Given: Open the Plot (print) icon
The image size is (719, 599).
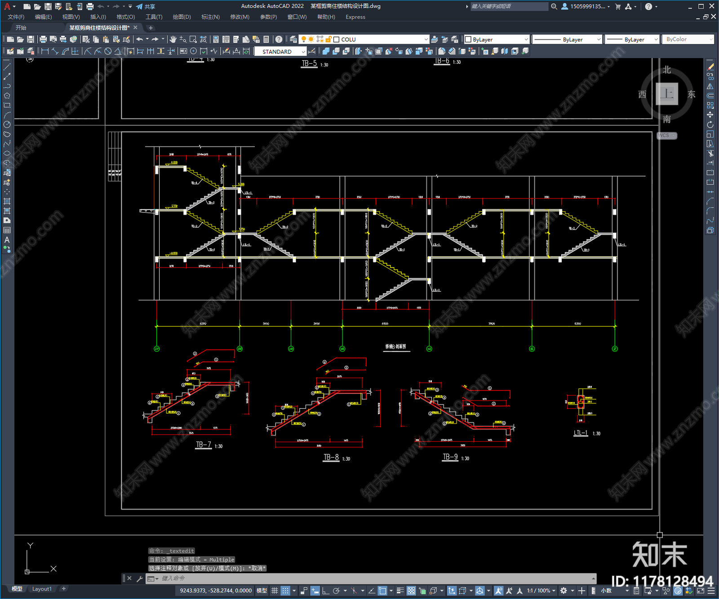Looking at the screenshot, I should [43, 40].
